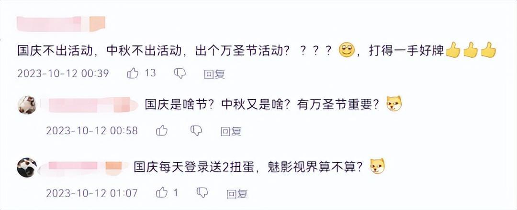The height and width of the screenshot is (210, 517).
Task: Click the 2023-10-12 00:39 timestamp
Action: [63, 74]
